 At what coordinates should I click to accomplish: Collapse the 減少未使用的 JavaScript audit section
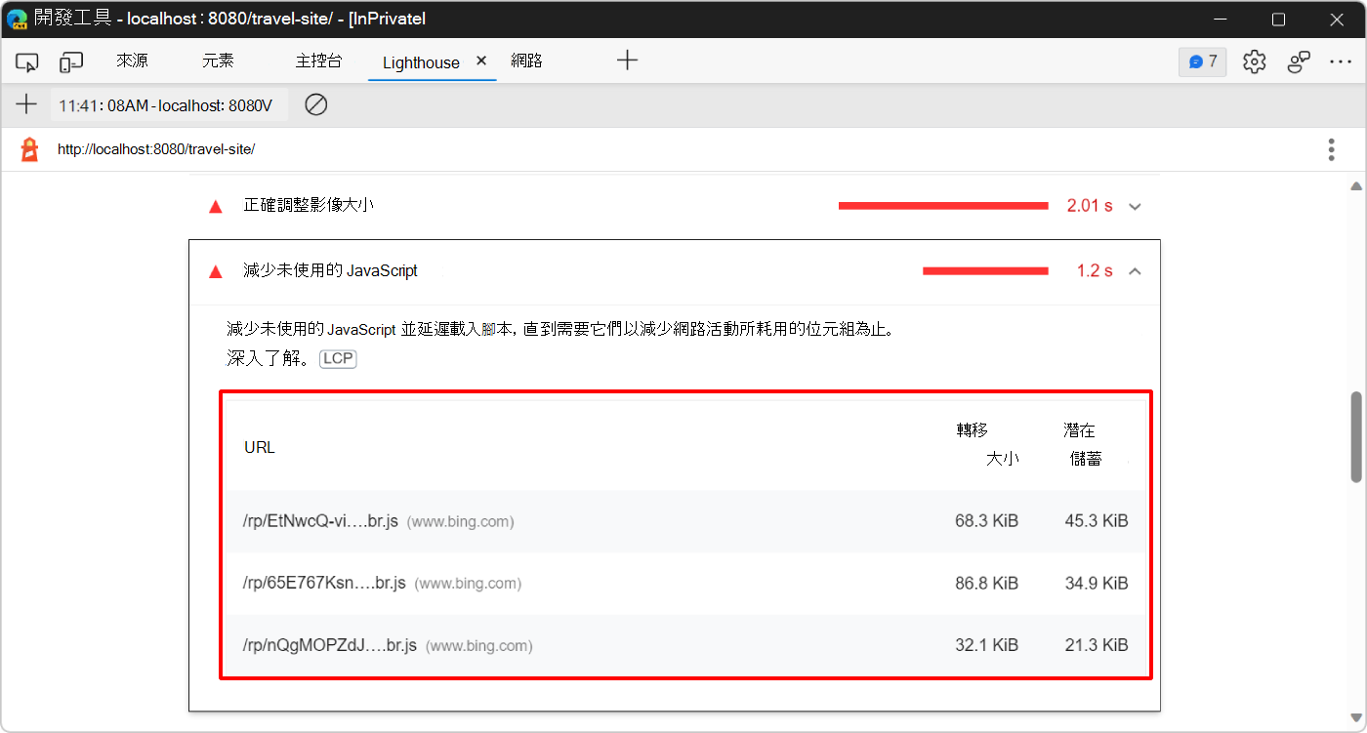coord(1134,271)
